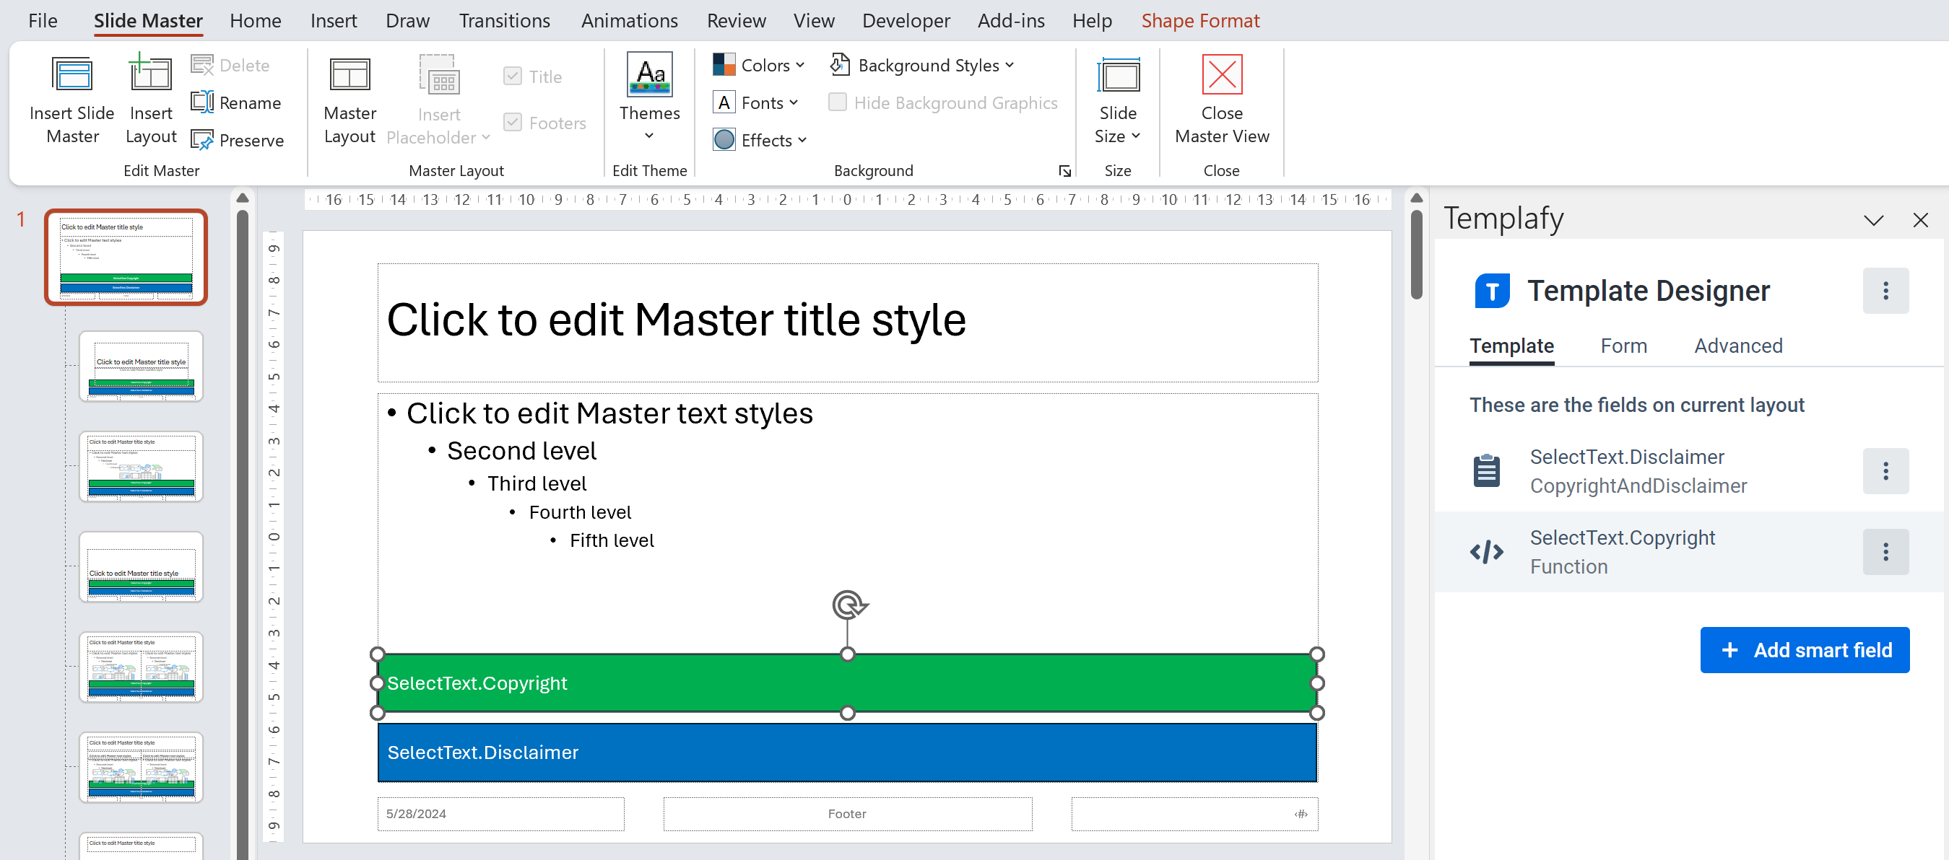This screenshot has height=860, width=1949.
Task: Switch to the Form tab in Templafy
Action: (1623, 346)
